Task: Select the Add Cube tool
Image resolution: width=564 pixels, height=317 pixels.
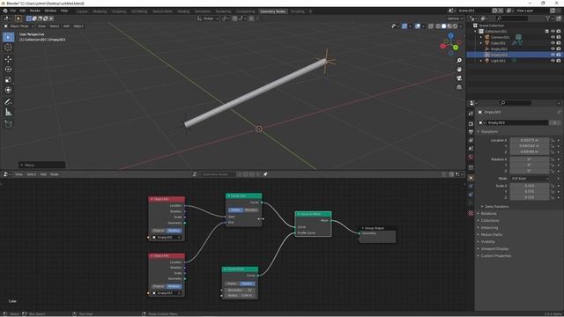Action: tap(8, 124)
